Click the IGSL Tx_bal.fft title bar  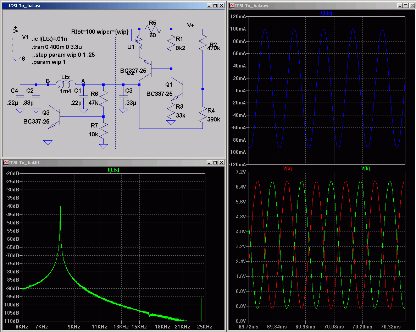pyautogui.click(x=106, y=163)
